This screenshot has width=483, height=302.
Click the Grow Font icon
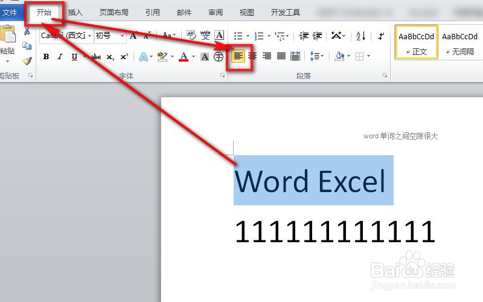click(133, 36)
